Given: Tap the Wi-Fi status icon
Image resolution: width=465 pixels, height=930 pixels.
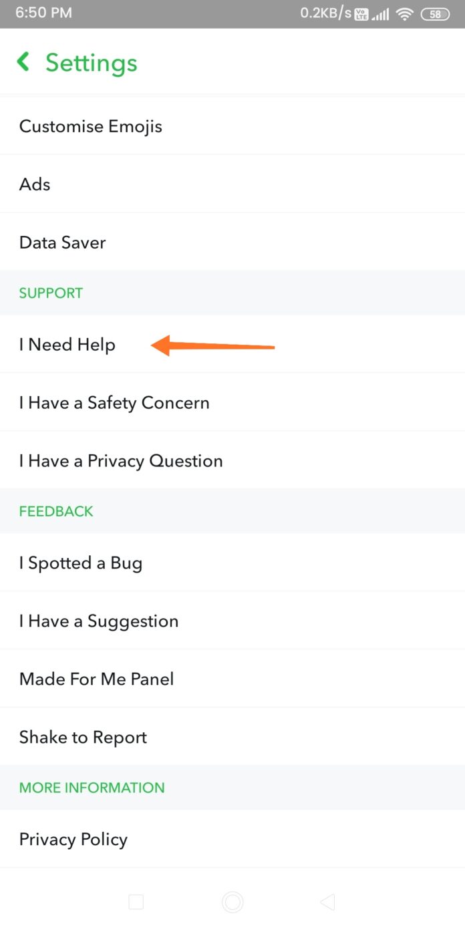Looking at the screenshot, I should coord(405,13).
